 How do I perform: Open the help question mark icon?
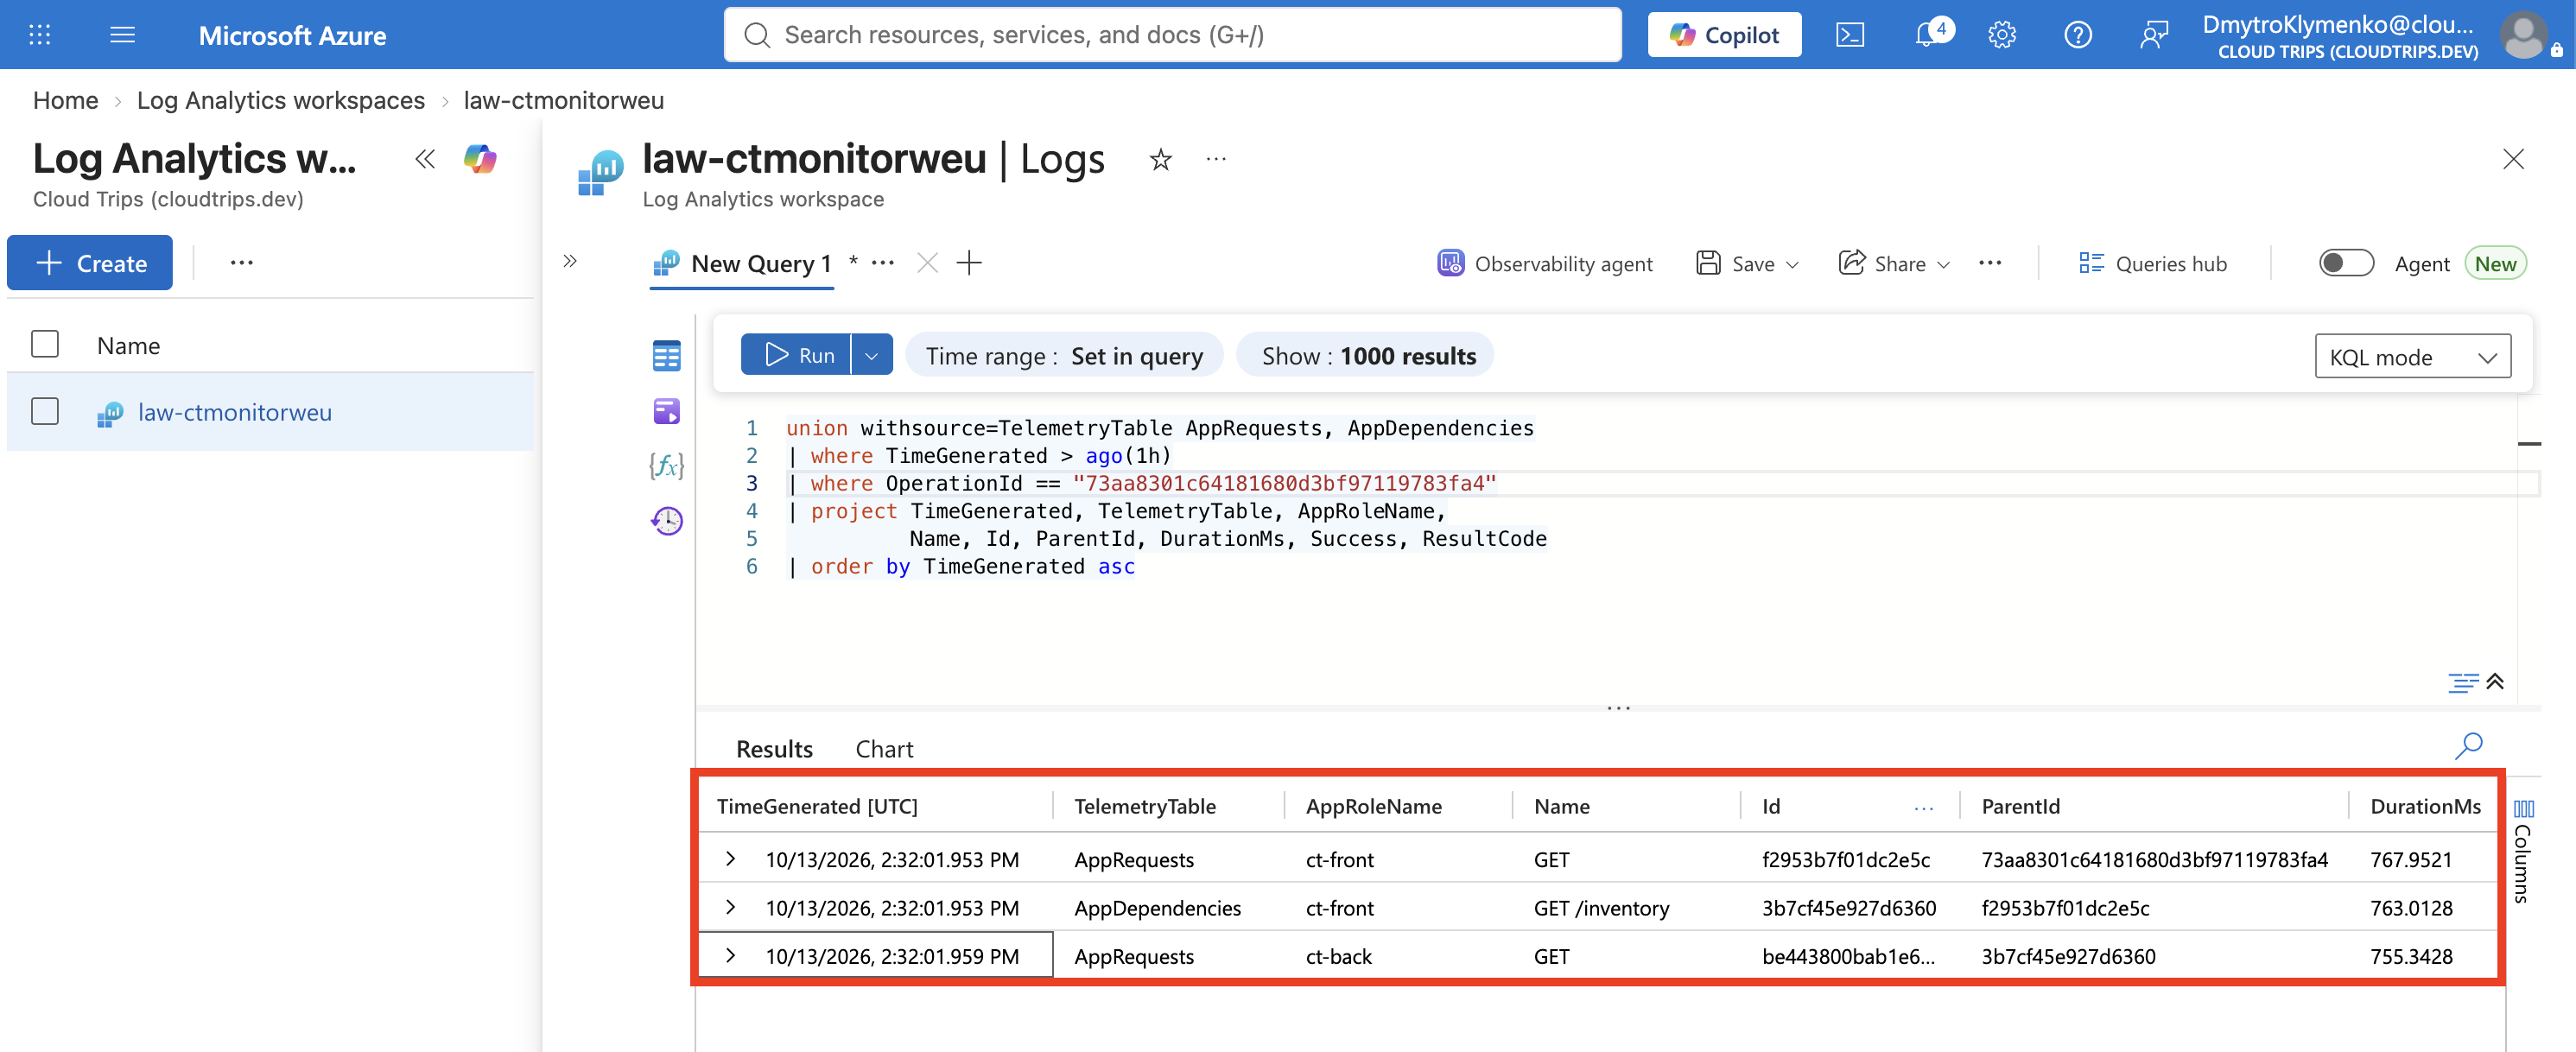(2078, 35)
